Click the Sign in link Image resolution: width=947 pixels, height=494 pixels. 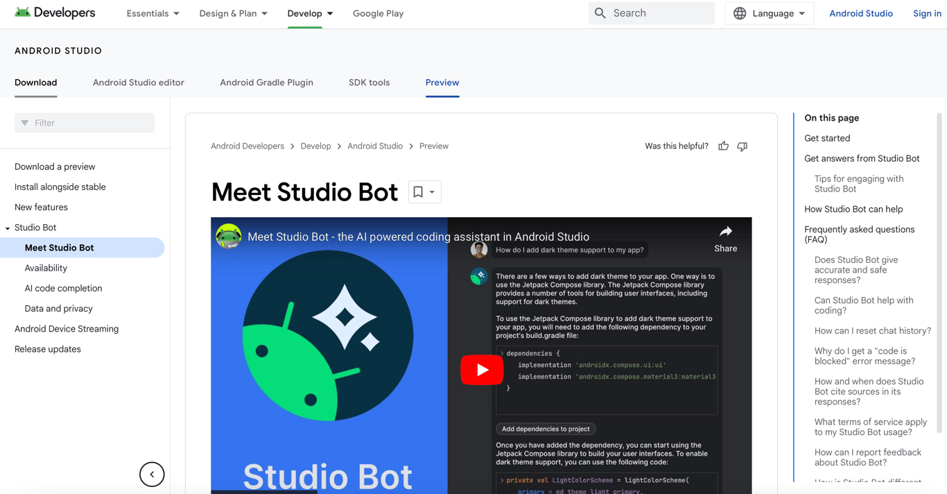pos(927,13)
